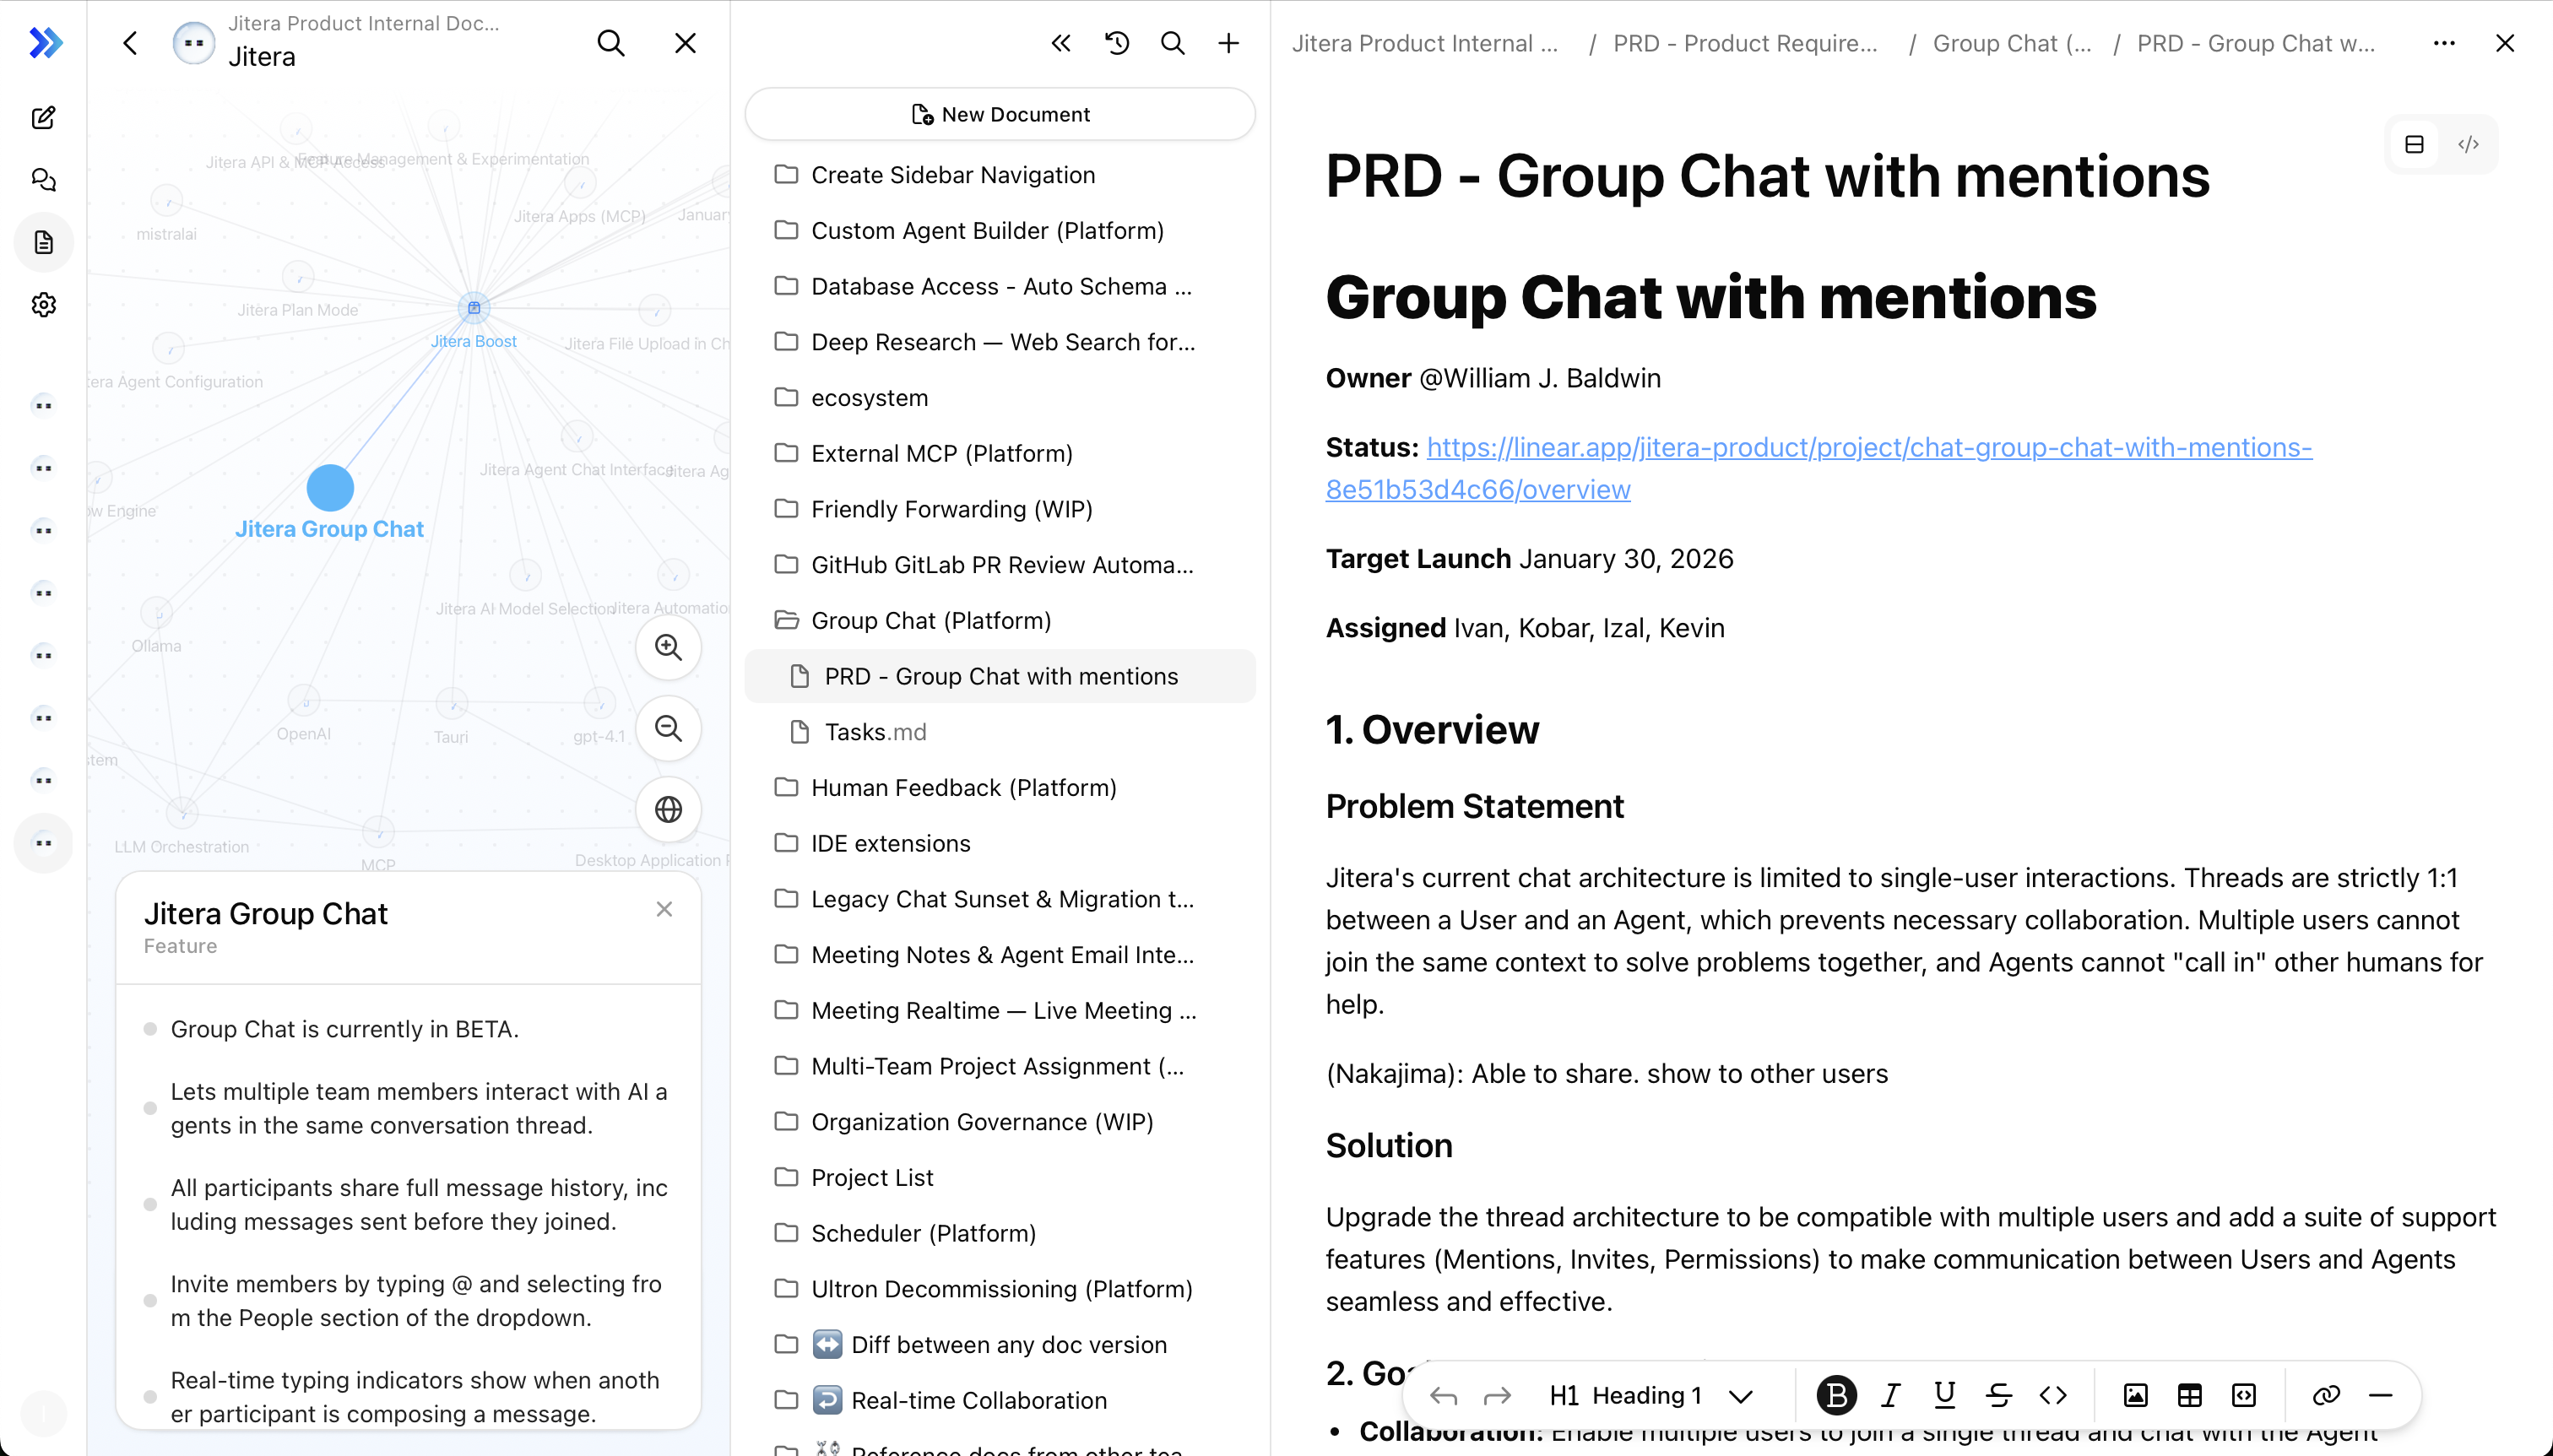Viewport: 2553px width, 1456px height.
Task: Zoom in on the knowledge graph
Action: click(x=668, y=647)
